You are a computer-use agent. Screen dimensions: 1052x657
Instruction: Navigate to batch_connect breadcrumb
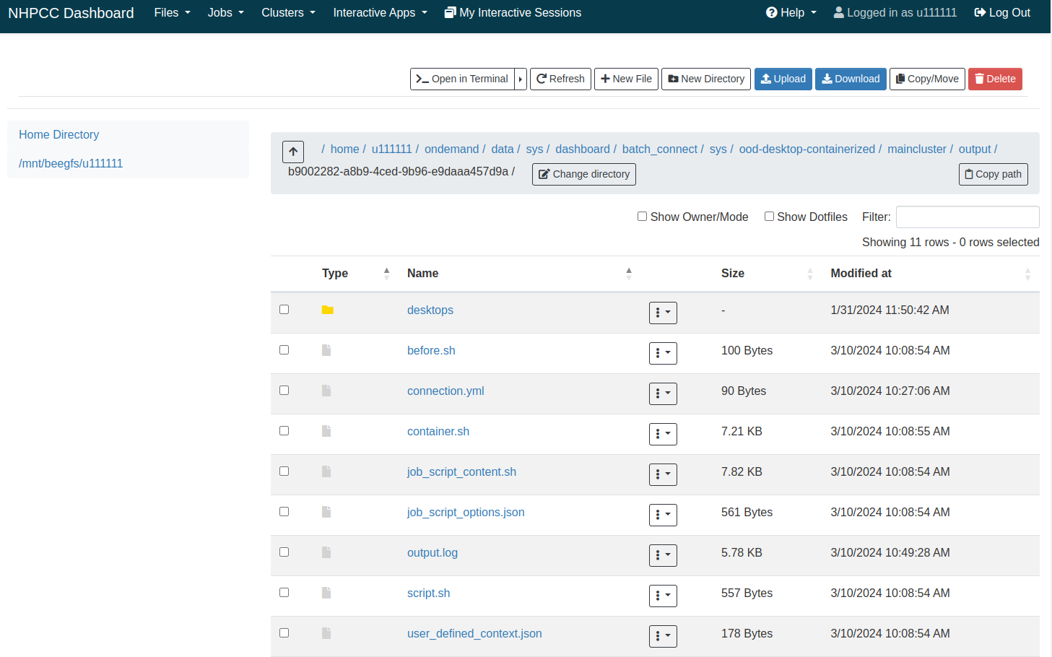(660, 149)
